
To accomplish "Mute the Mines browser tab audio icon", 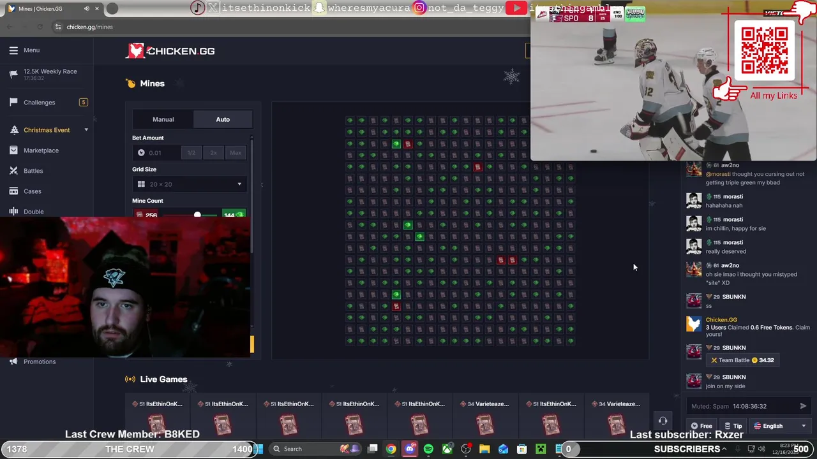I will [x=86, y=9].
